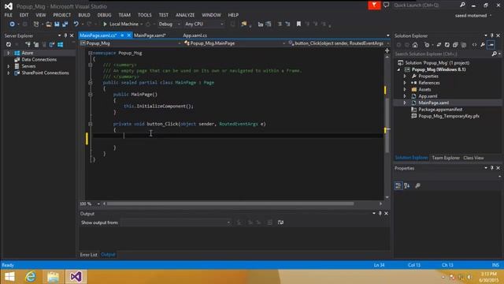Select Popup_Msg_TemporaryKey.pfx file
The width and height of the screenshot is (504, 284).
click(x=449, y=116)
